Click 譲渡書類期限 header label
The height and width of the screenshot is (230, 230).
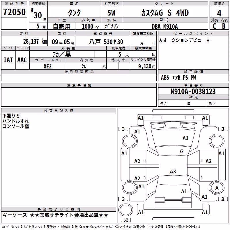[x=143, y=33]
